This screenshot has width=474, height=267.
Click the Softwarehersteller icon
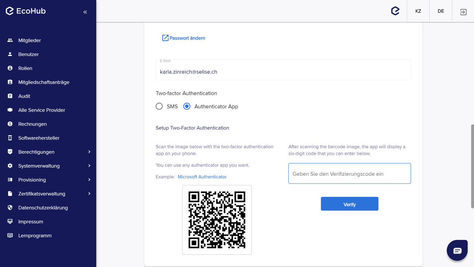coord(10,138)
